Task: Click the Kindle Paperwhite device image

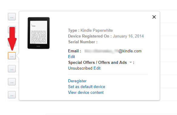Action: point(38,33)
